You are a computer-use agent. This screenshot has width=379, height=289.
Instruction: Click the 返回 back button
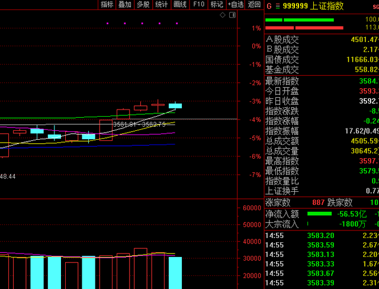(x=254, y=4)
